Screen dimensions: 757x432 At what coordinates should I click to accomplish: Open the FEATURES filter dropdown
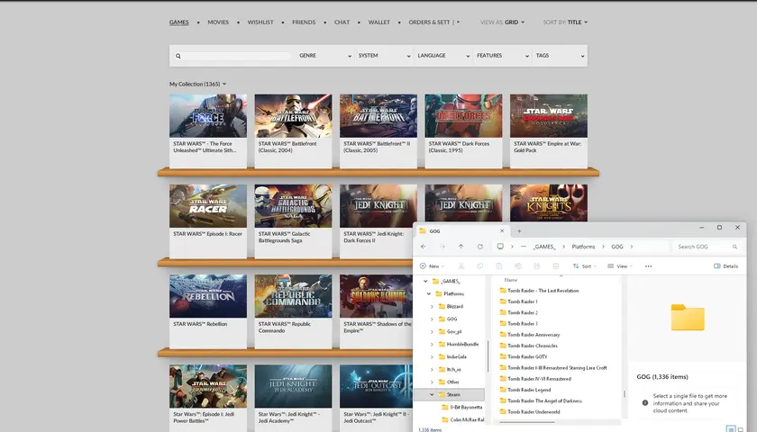coord(503,56)
